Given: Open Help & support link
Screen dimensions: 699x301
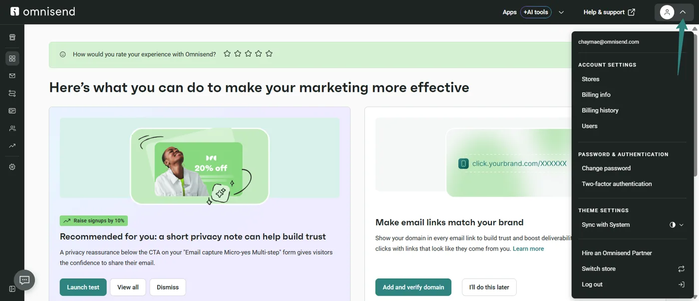Looking at the screenshot, I should [x=609, y=12].
